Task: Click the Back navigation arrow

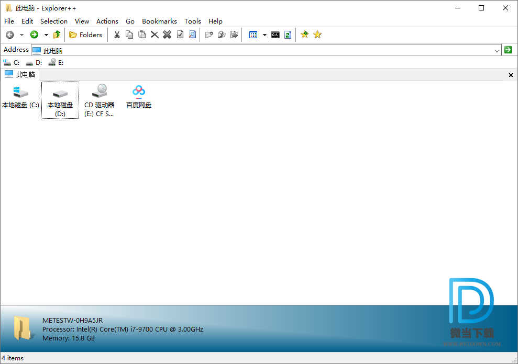Action: (x=9, y=35)
